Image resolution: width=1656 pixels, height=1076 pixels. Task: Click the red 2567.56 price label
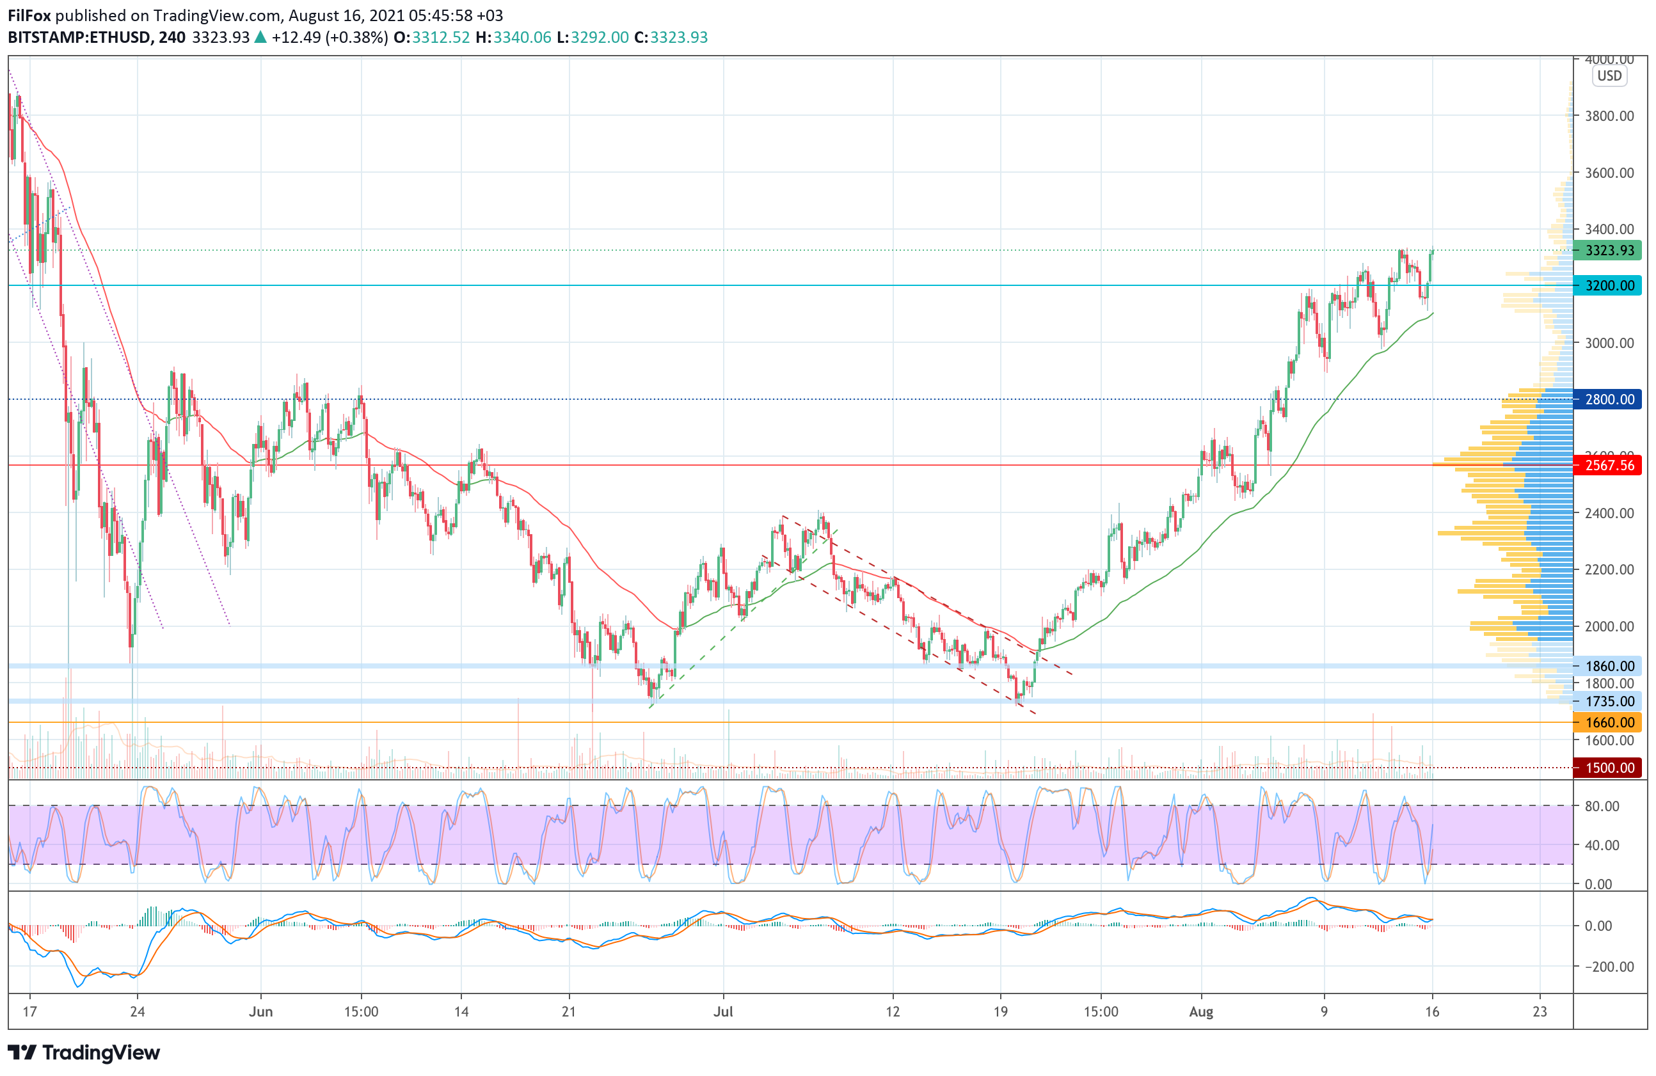pyautogui.click(x=1609, y=465)
